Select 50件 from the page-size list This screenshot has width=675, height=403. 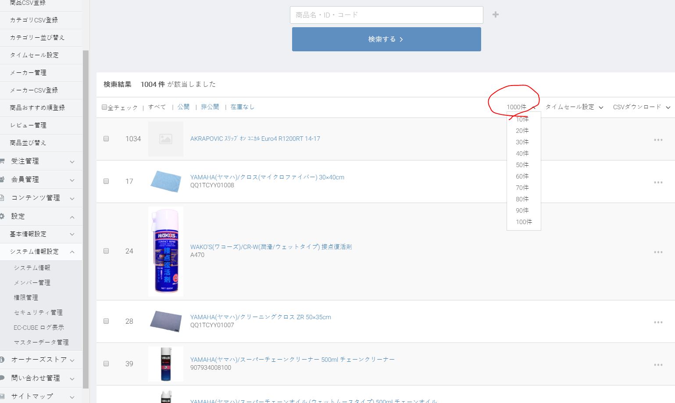click(522, 165)
